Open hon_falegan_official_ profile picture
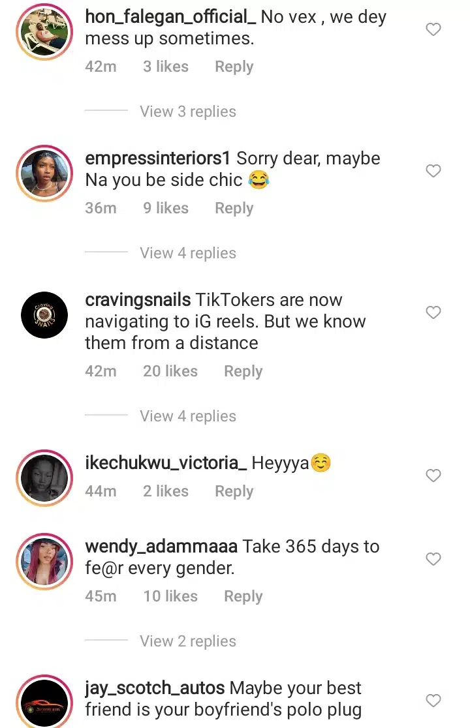470x728 pixels. pos(44,29)
